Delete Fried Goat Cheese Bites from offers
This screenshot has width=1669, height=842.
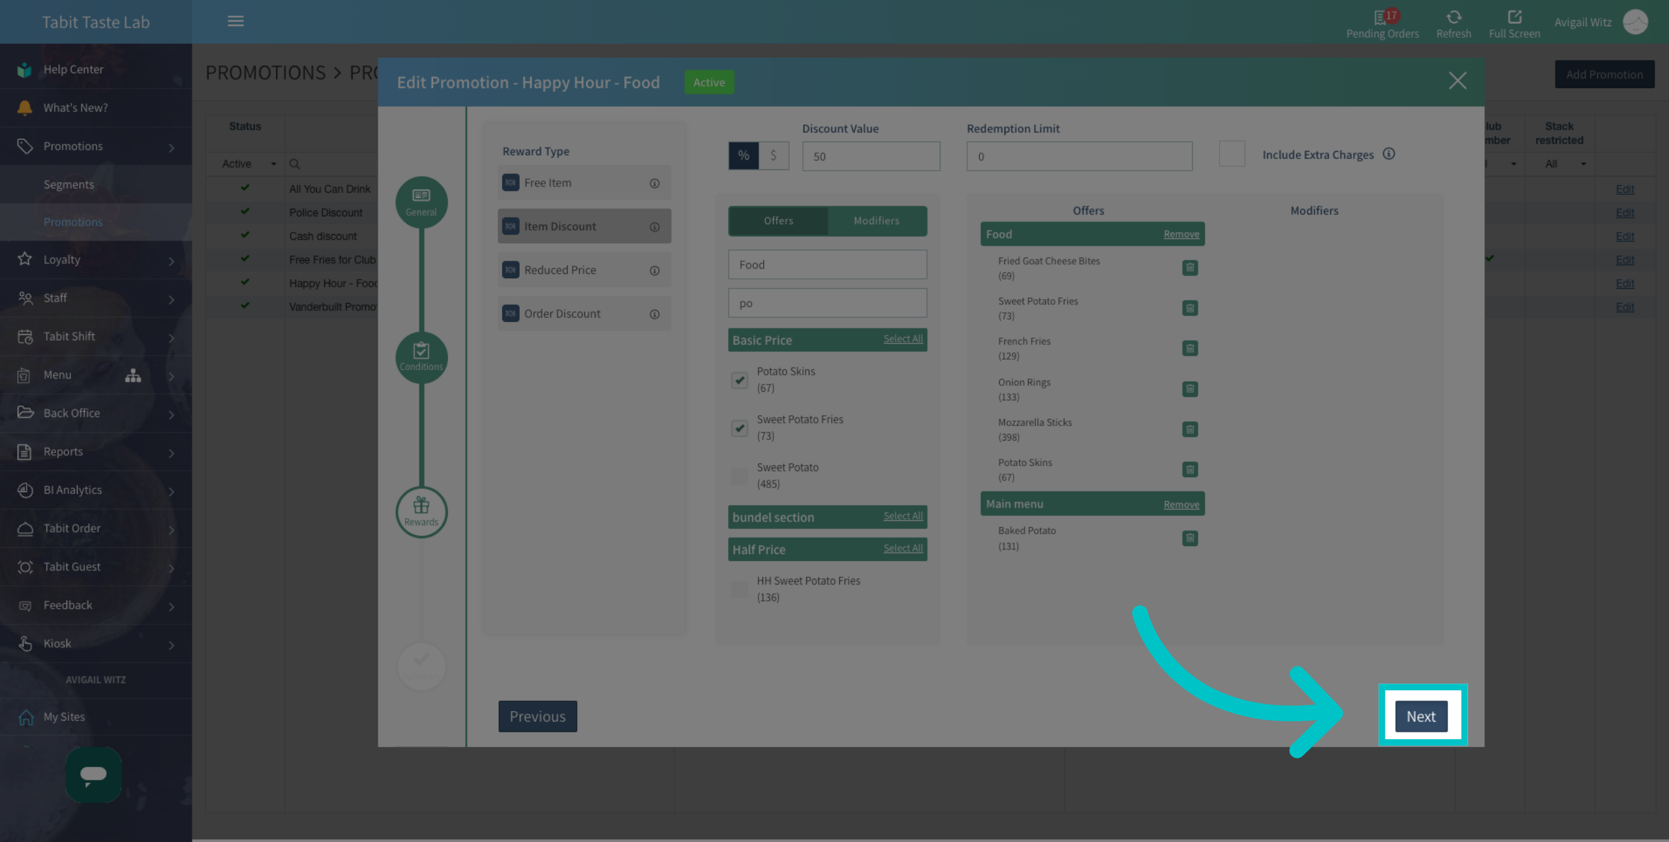pyautogui.click(x=1190, y=268)
